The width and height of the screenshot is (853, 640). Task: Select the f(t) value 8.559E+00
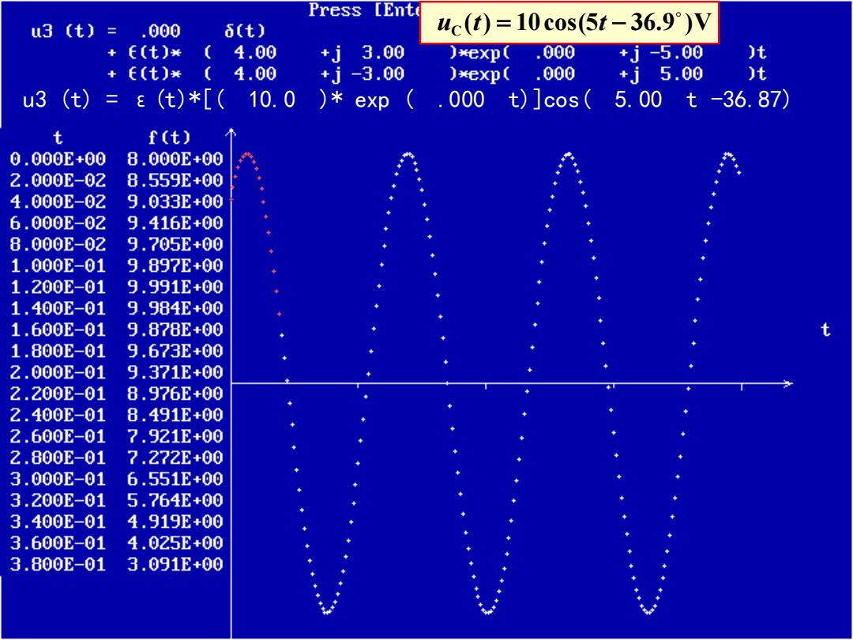pyautogui.click(x=175, y=181)
